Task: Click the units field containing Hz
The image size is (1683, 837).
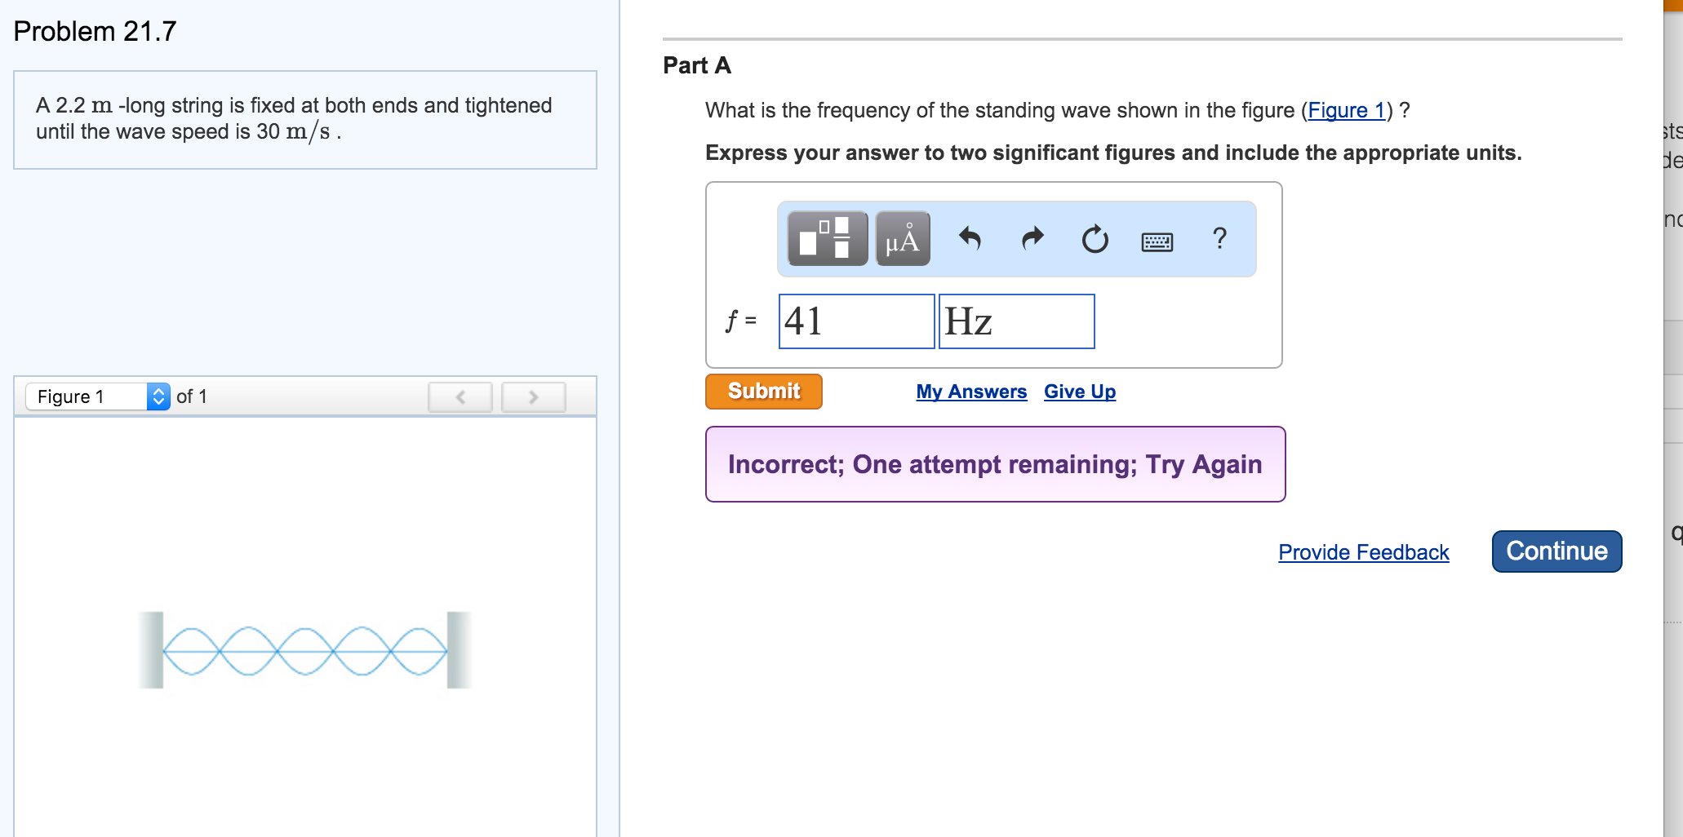Action: tap(1016, 321)
